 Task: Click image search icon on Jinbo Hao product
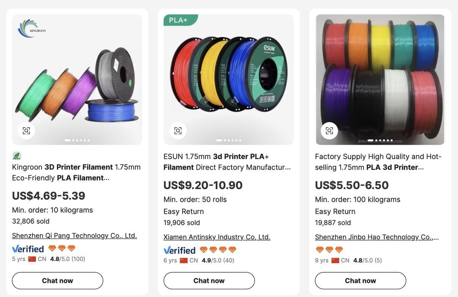click(329, 131)
